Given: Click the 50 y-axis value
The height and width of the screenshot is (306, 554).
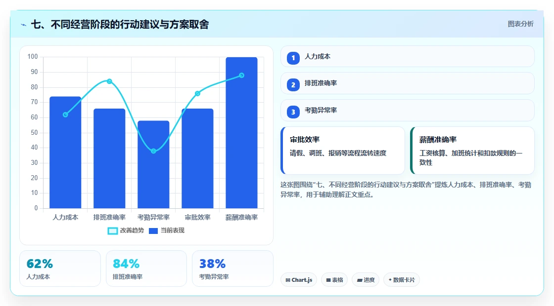Looking at the screenshot, I should click(x=34, y=133).
